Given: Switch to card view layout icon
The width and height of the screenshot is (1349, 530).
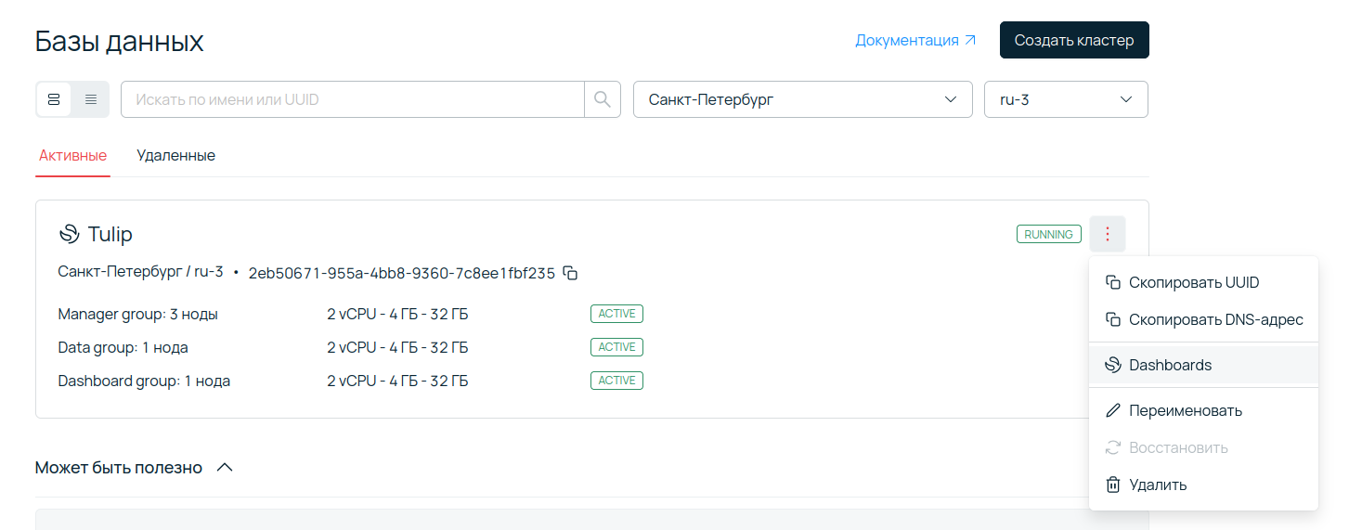Looking at the screenshot, I should pyautogui.click(x=54, y=99).
